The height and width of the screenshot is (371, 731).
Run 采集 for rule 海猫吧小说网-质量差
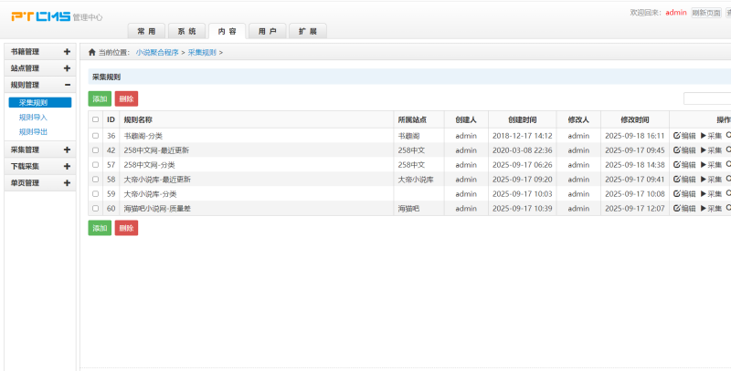tap(711, 208)
